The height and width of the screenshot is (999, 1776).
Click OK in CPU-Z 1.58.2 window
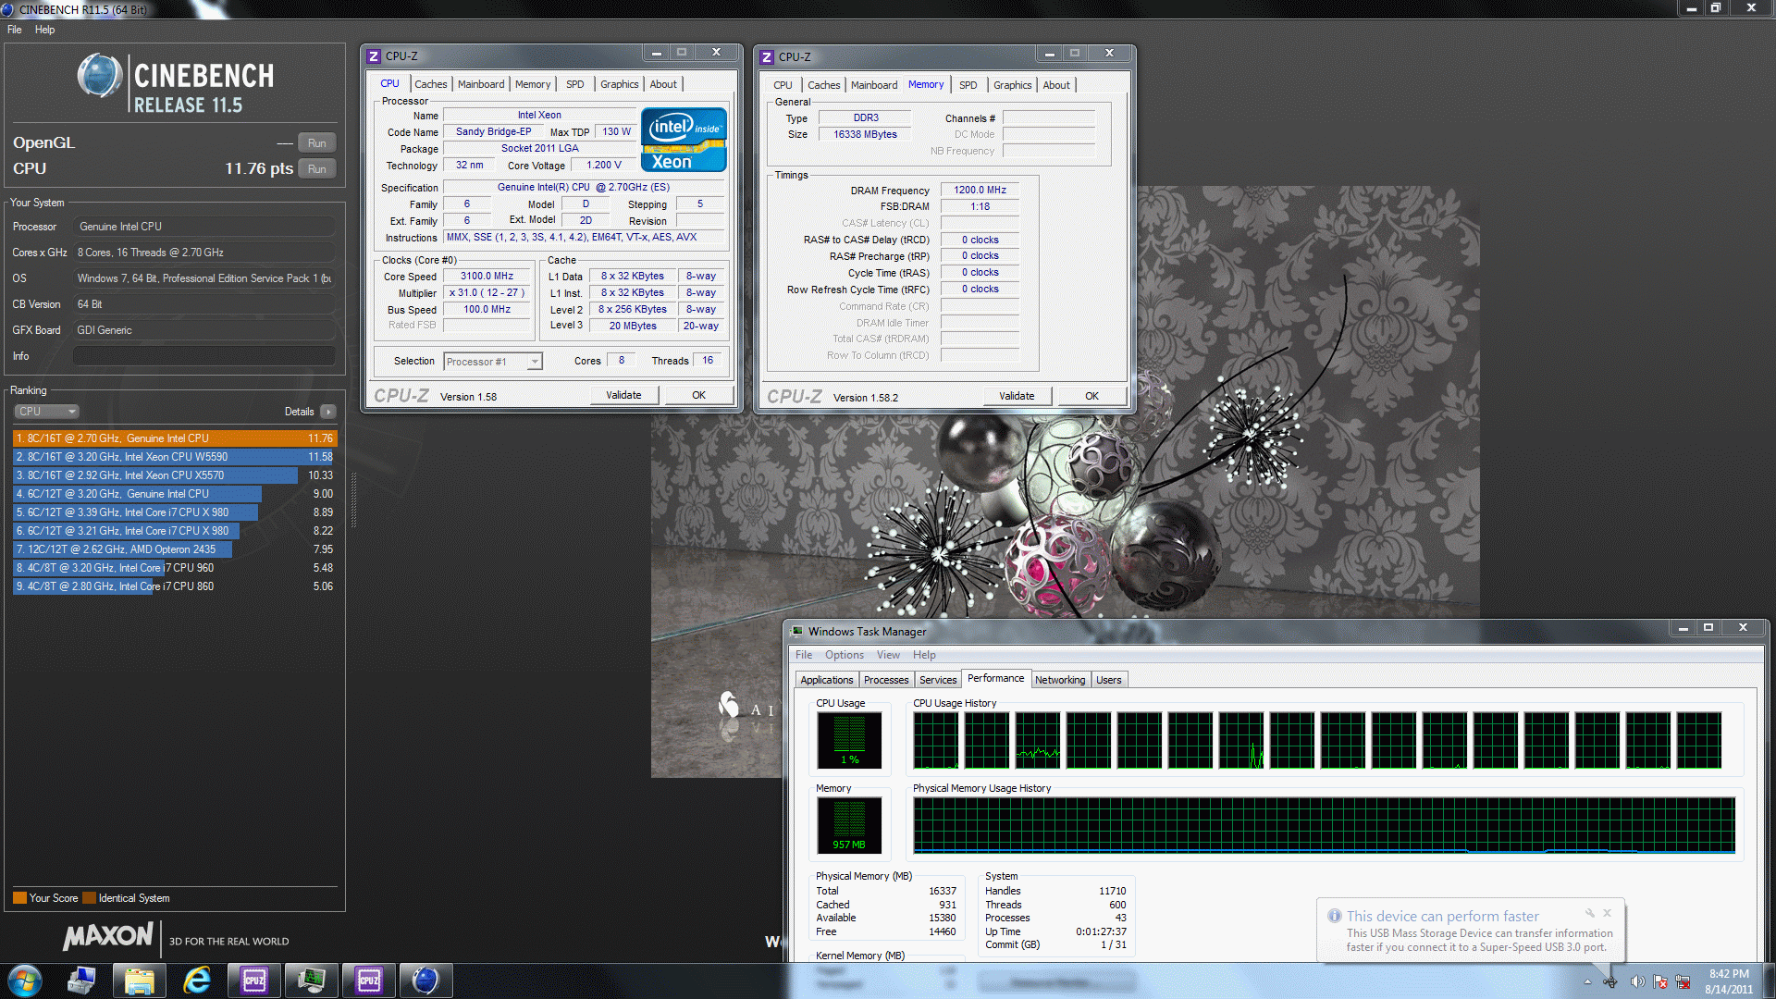click(x=1091, y=396)
